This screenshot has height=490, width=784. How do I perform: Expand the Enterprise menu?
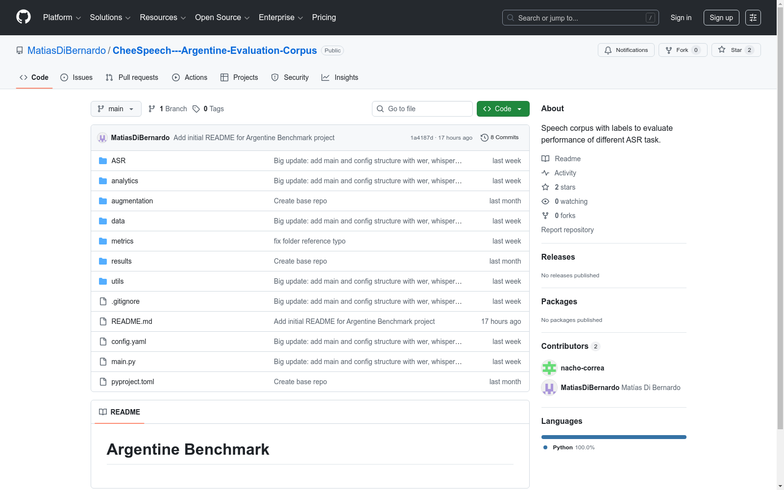281,18
